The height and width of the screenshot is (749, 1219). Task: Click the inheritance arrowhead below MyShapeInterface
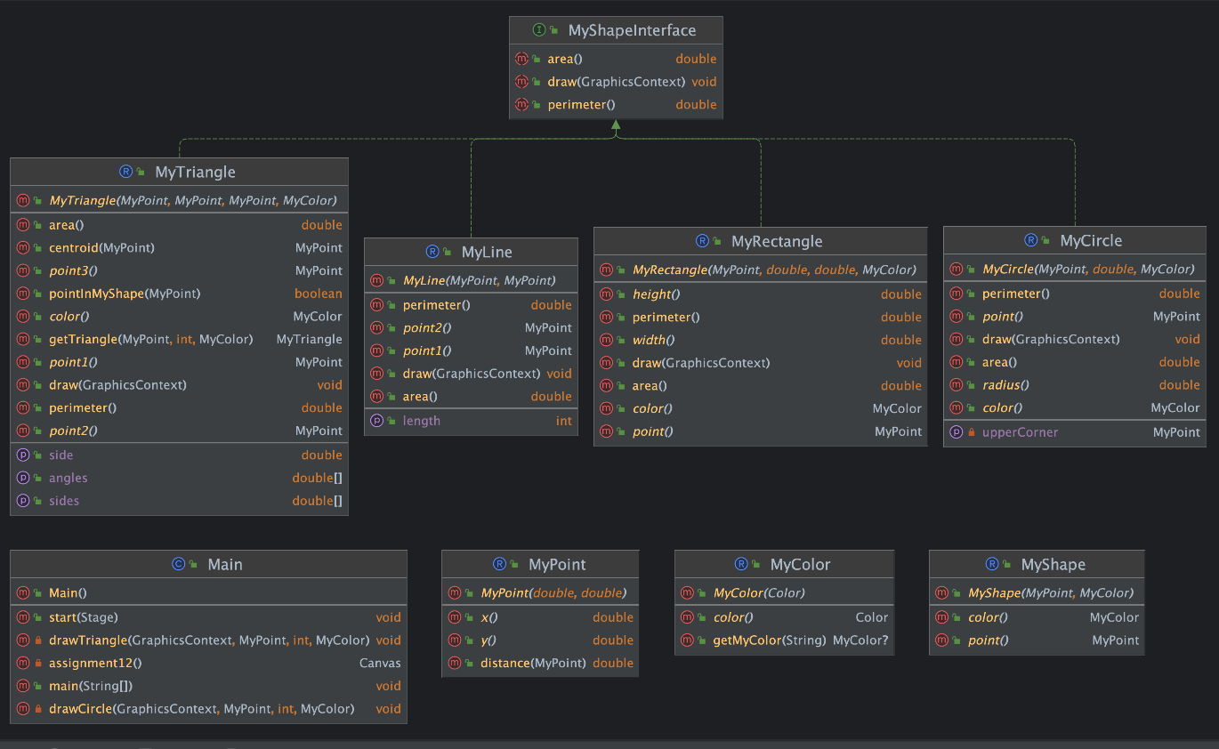pos(615,125)
